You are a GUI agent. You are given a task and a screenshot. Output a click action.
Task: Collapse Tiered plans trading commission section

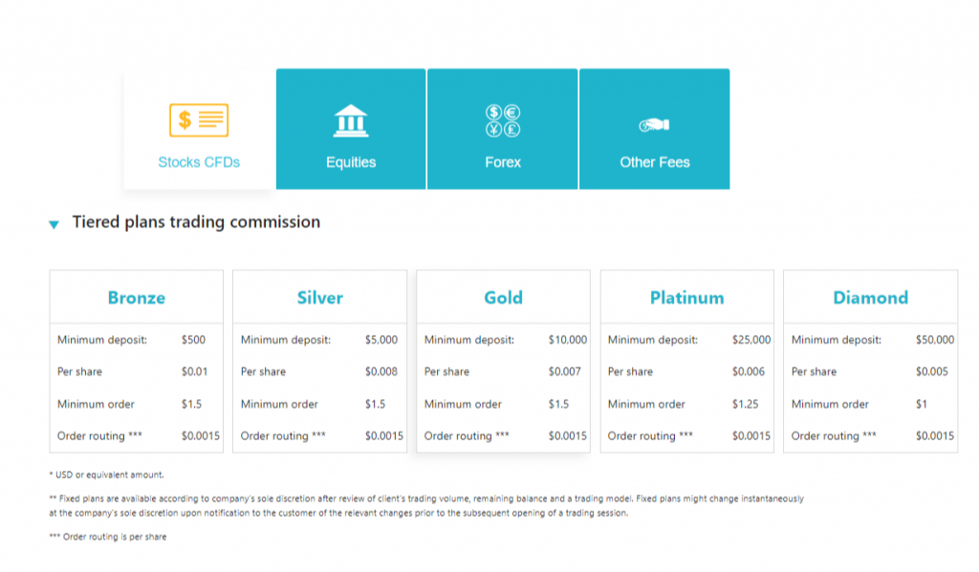click(x=54, y=224)
